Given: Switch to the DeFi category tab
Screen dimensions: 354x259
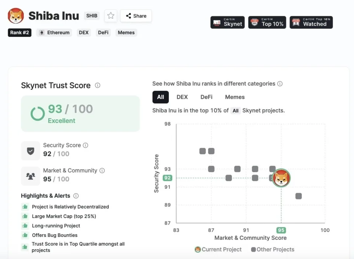Looking at the screenshot, I should pos(206,97).
